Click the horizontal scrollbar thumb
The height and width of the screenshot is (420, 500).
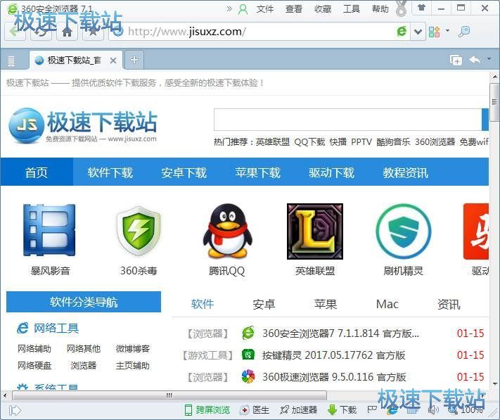tap(169, 395)
